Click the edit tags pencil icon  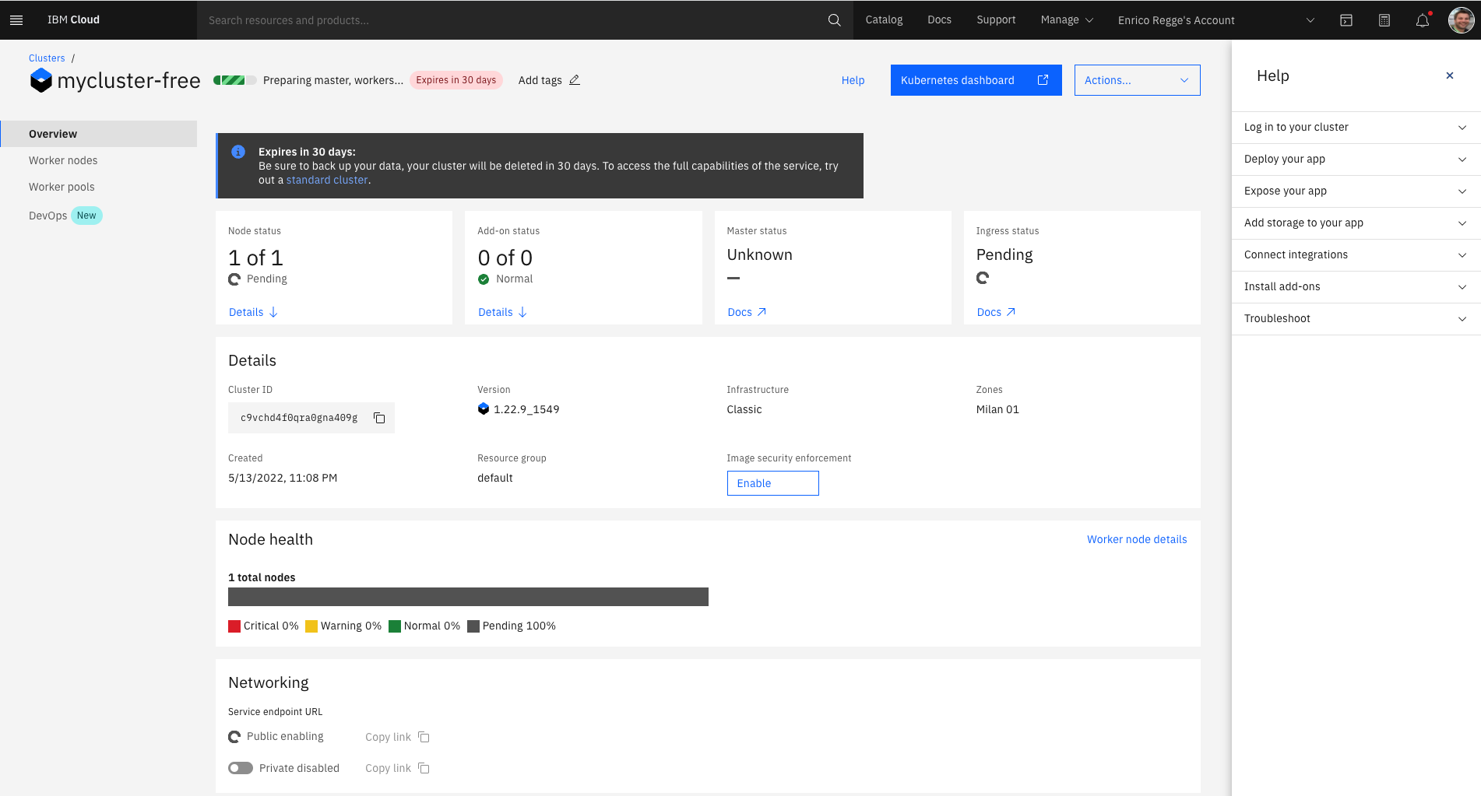pyautogui.click(x=575, y=80)
